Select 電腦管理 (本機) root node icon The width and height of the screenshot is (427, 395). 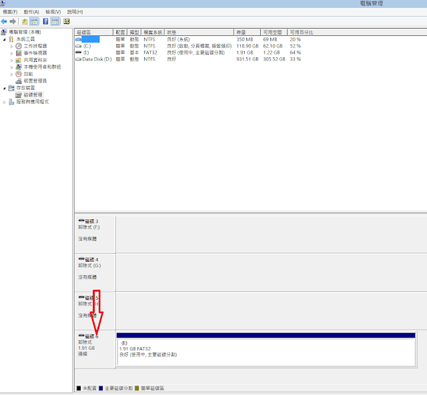click(4, 33)
